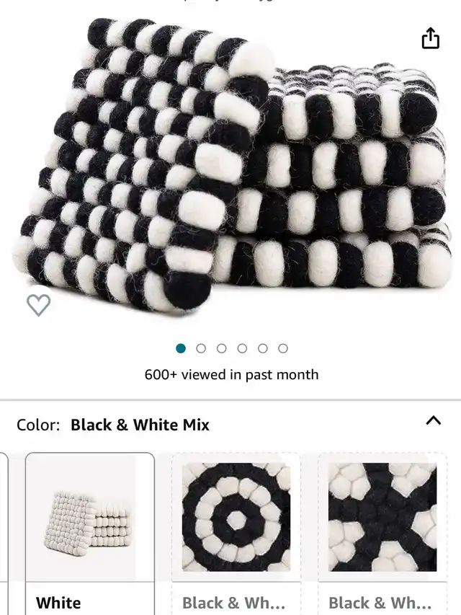Open the white coasters thumbnail image
Image resolution: width=461 pixels, height=615 pixels.
tap(90, 518)
